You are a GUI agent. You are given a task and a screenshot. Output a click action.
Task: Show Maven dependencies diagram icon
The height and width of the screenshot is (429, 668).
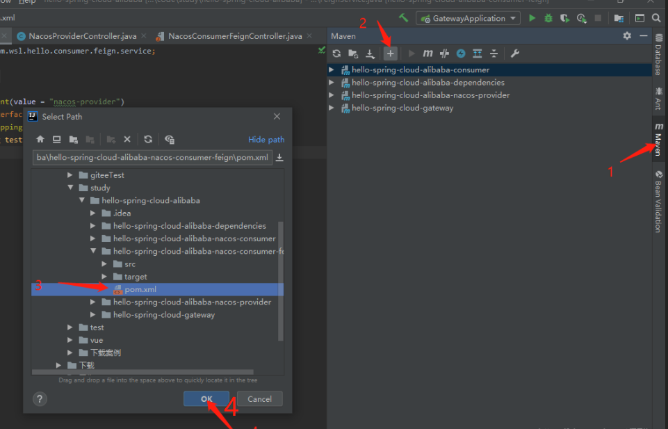478,54
